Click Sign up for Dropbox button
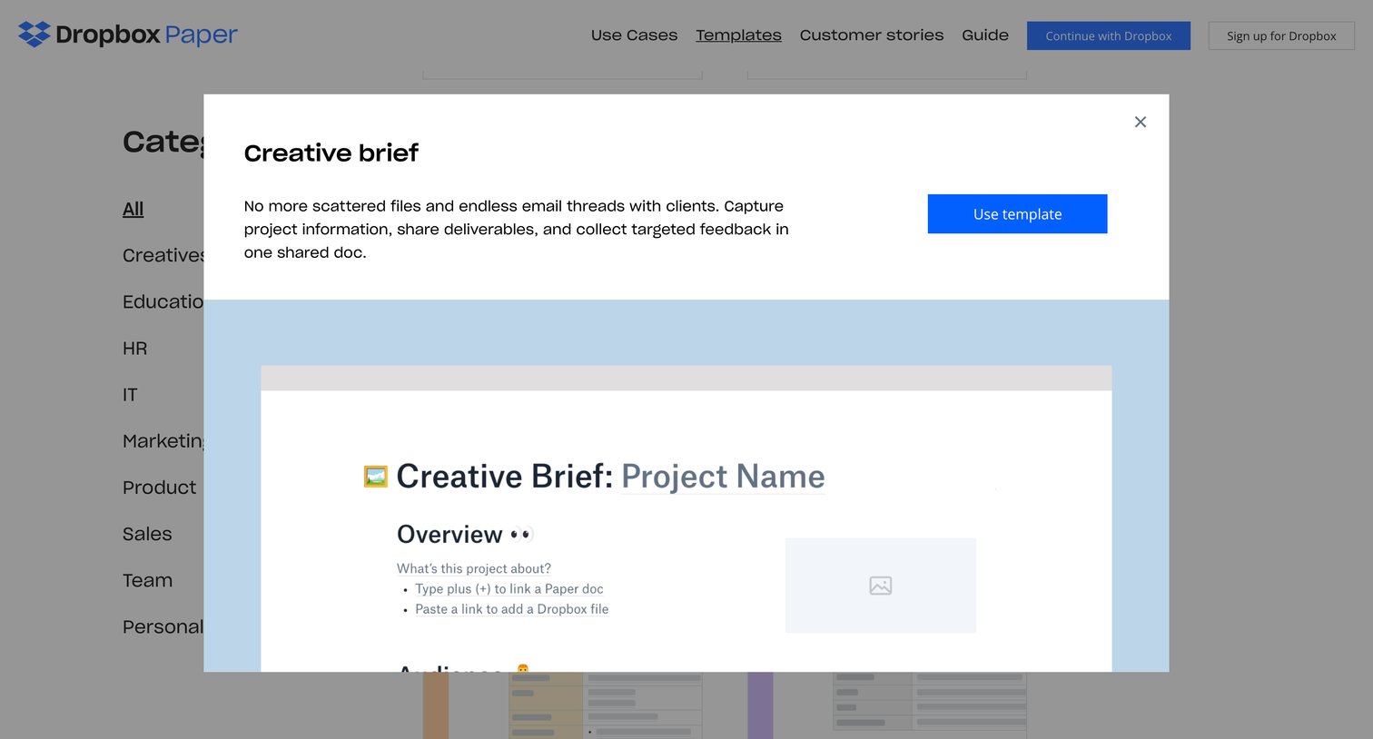The image size is (1373, 739). [1281, 36]
